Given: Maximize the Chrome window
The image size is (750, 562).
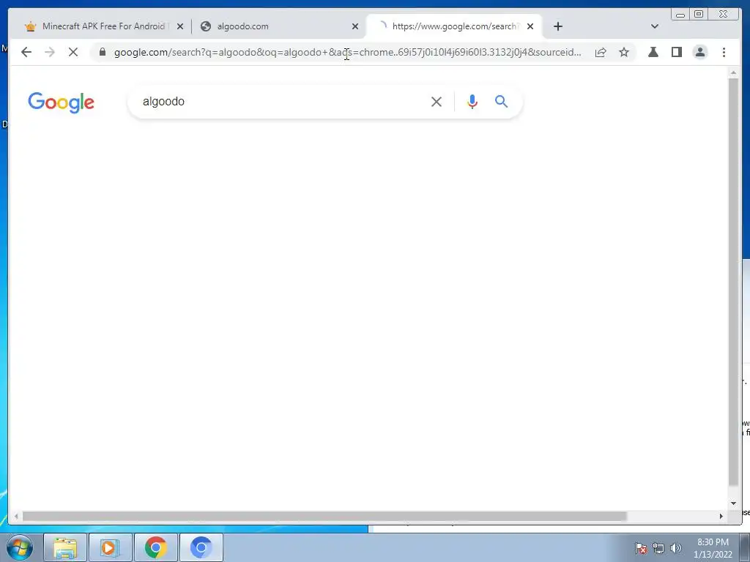Looking at the screenshot, I should pyautogui.click(x=699, y=15).
